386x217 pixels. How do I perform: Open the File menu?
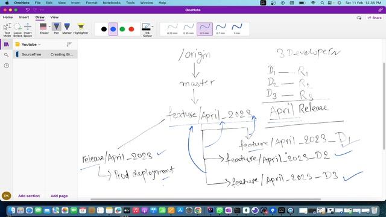click(37, 2)
